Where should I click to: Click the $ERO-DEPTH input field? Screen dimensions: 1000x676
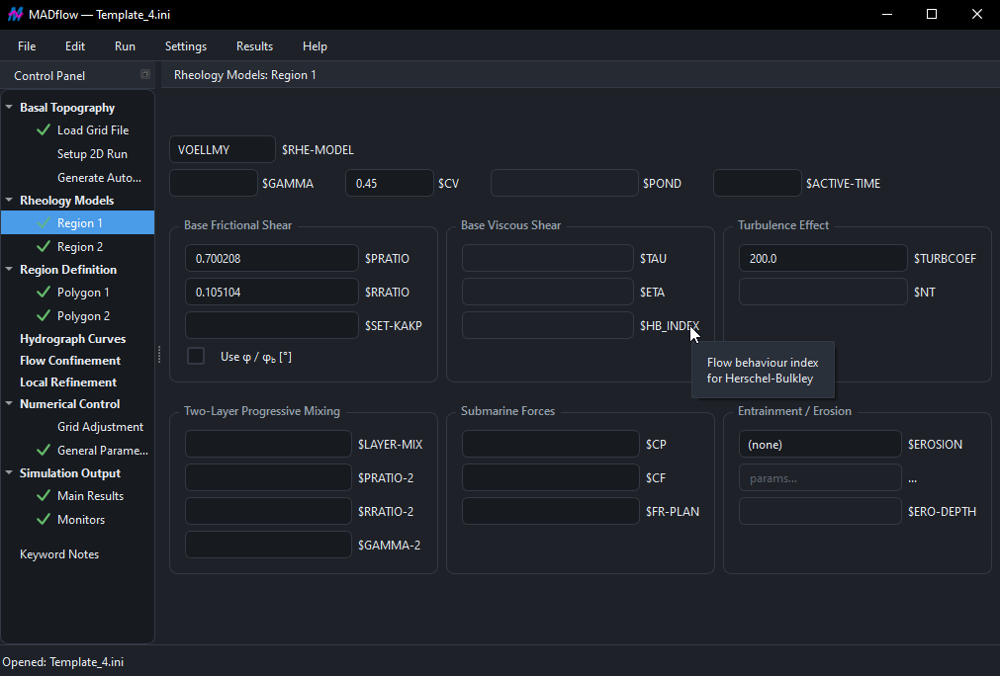click(820, 511)
